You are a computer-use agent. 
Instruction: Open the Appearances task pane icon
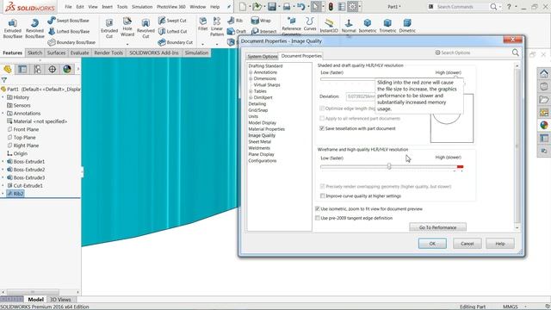544,125
